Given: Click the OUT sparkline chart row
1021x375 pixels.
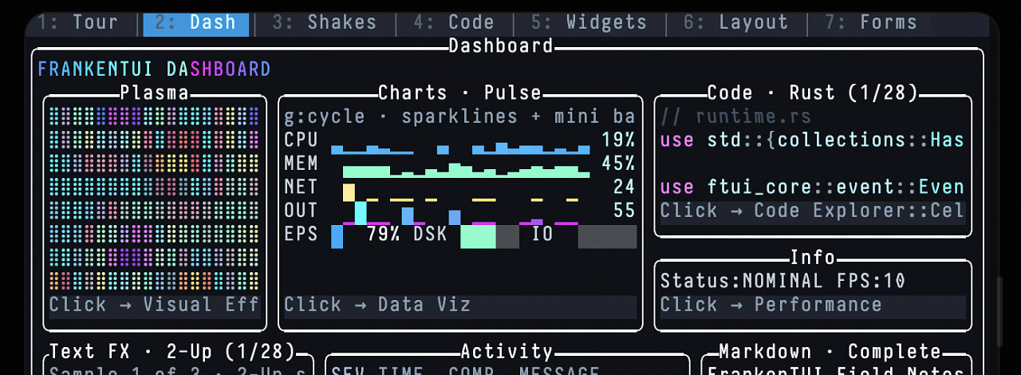Looking at the screenshot, I should (460, 211).
